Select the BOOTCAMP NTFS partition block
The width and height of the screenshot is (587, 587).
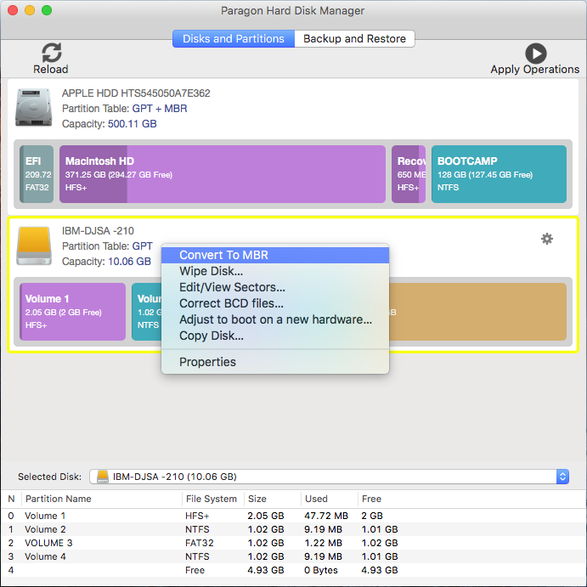499,174
